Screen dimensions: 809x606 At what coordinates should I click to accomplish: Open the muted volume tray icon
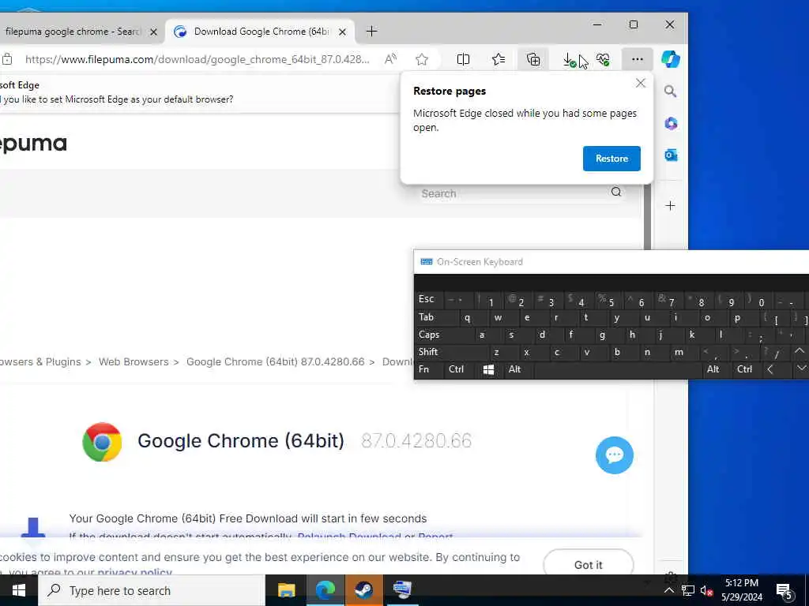706,590
